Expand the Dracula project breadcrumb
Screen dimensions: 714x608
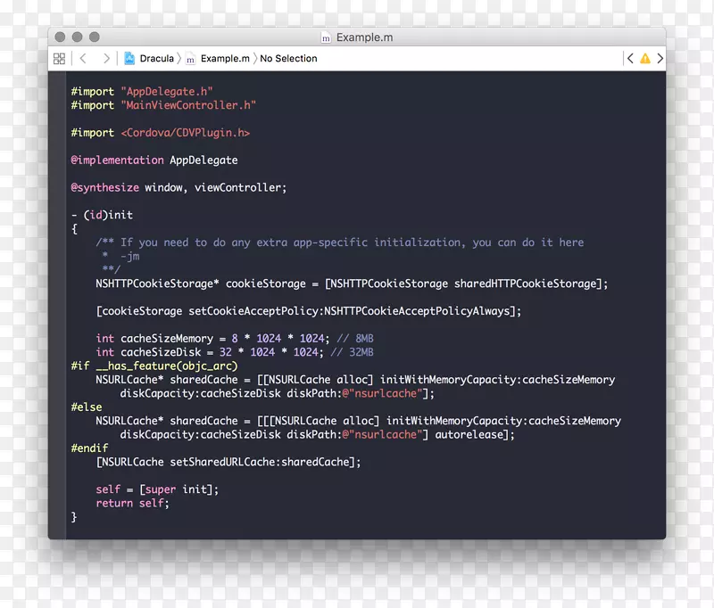coord(156,59)
